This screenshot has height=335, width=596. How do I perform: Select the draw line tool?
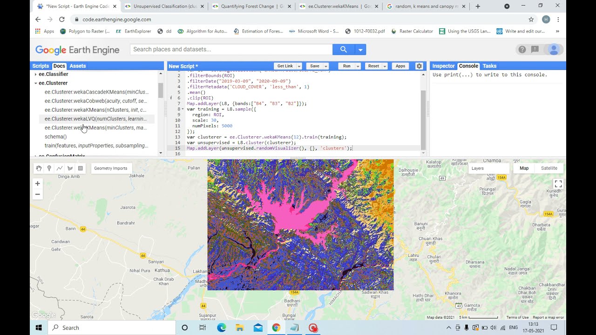[x=60, y=168]
